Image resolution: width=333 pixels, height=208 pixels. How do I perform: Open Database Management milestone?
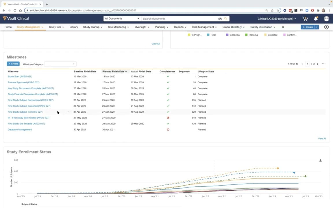20,130
